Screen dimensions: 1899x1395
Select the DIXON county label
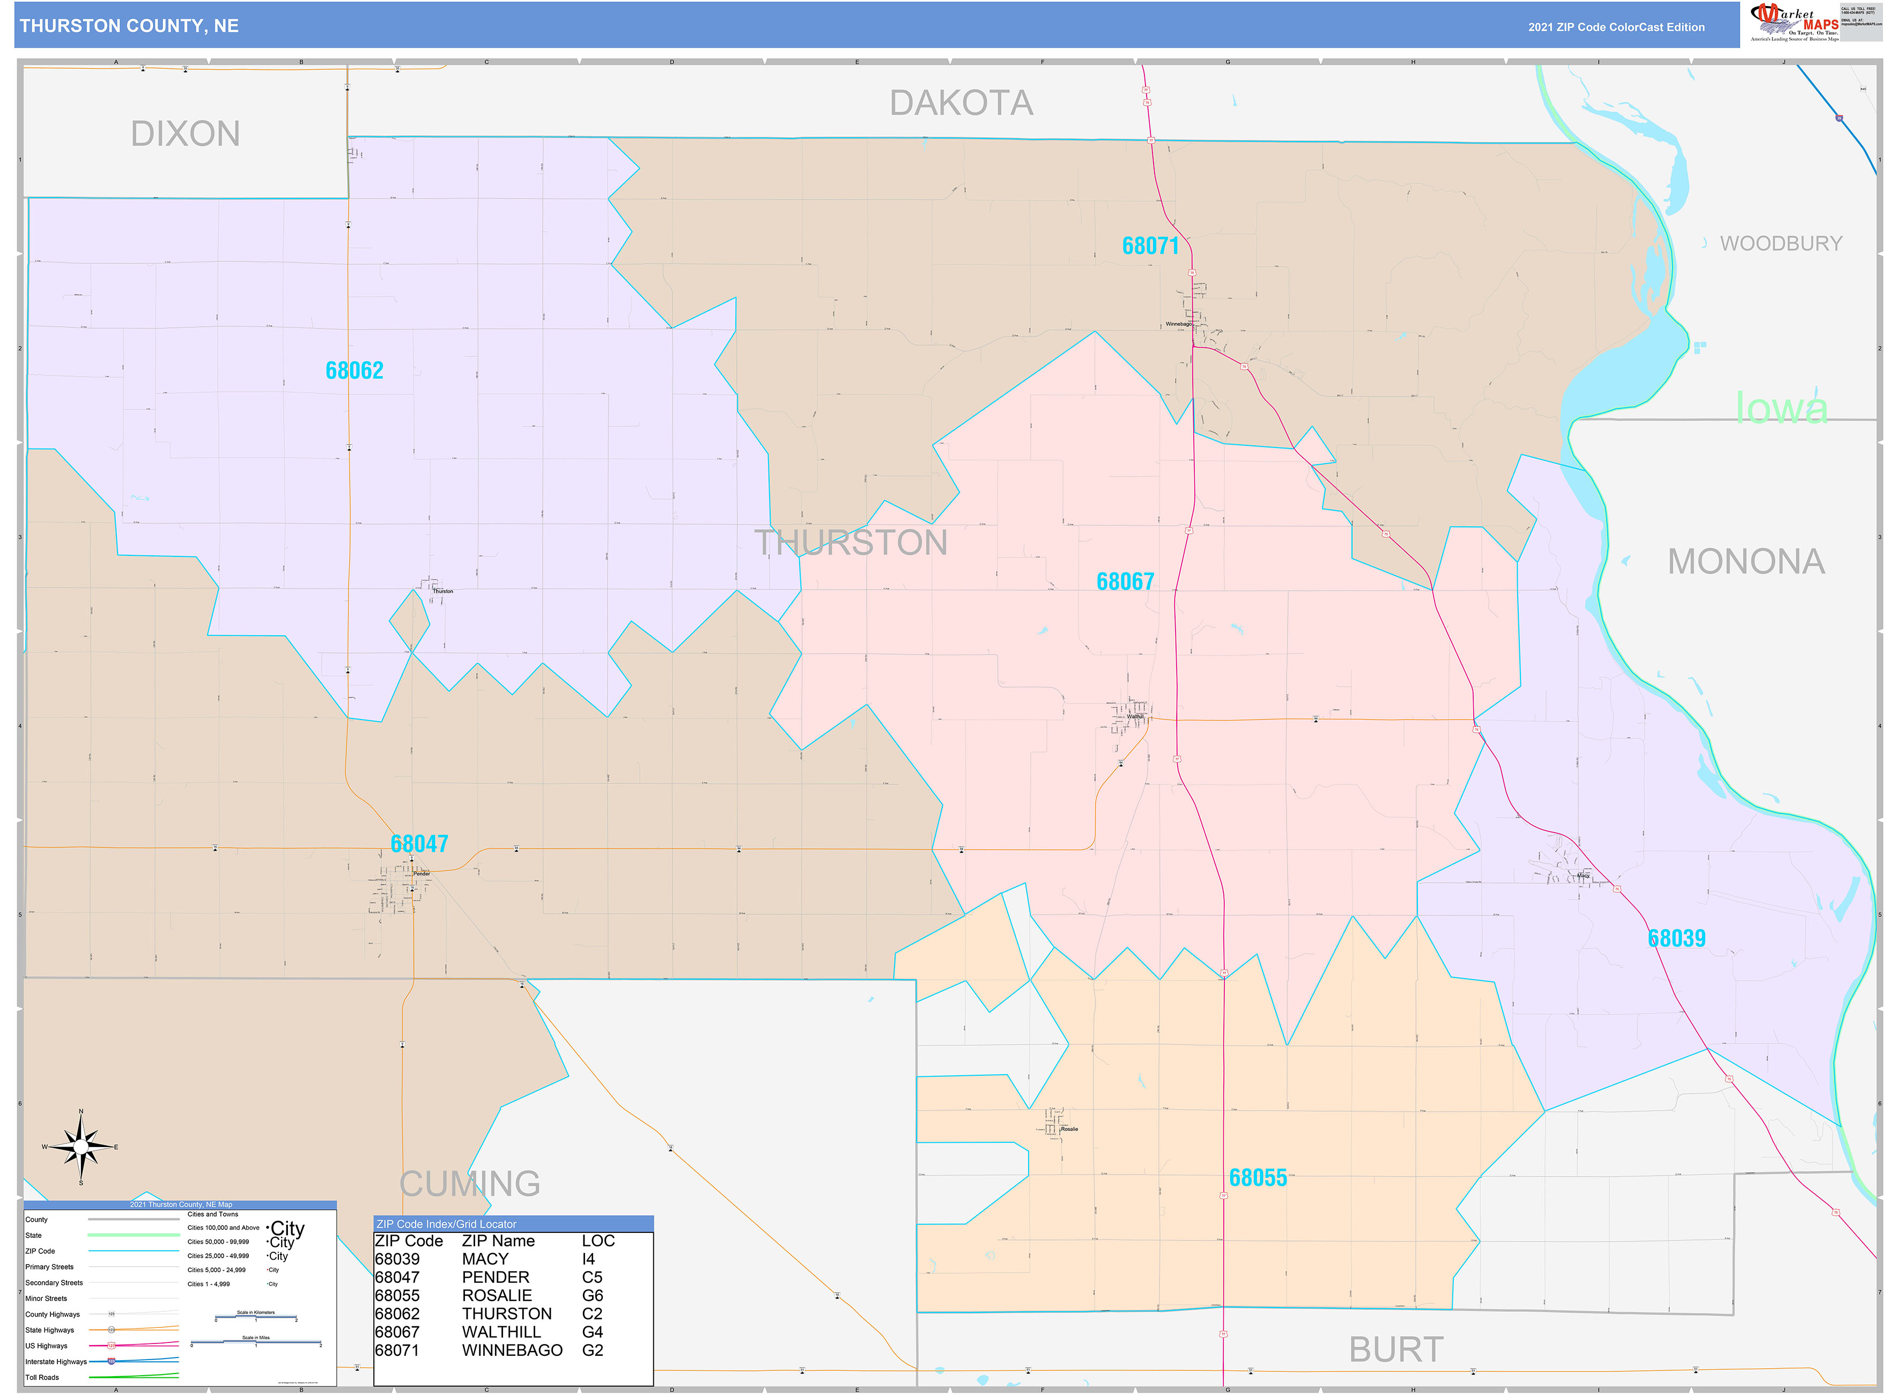pyautogui.click(x=186, y=134)
